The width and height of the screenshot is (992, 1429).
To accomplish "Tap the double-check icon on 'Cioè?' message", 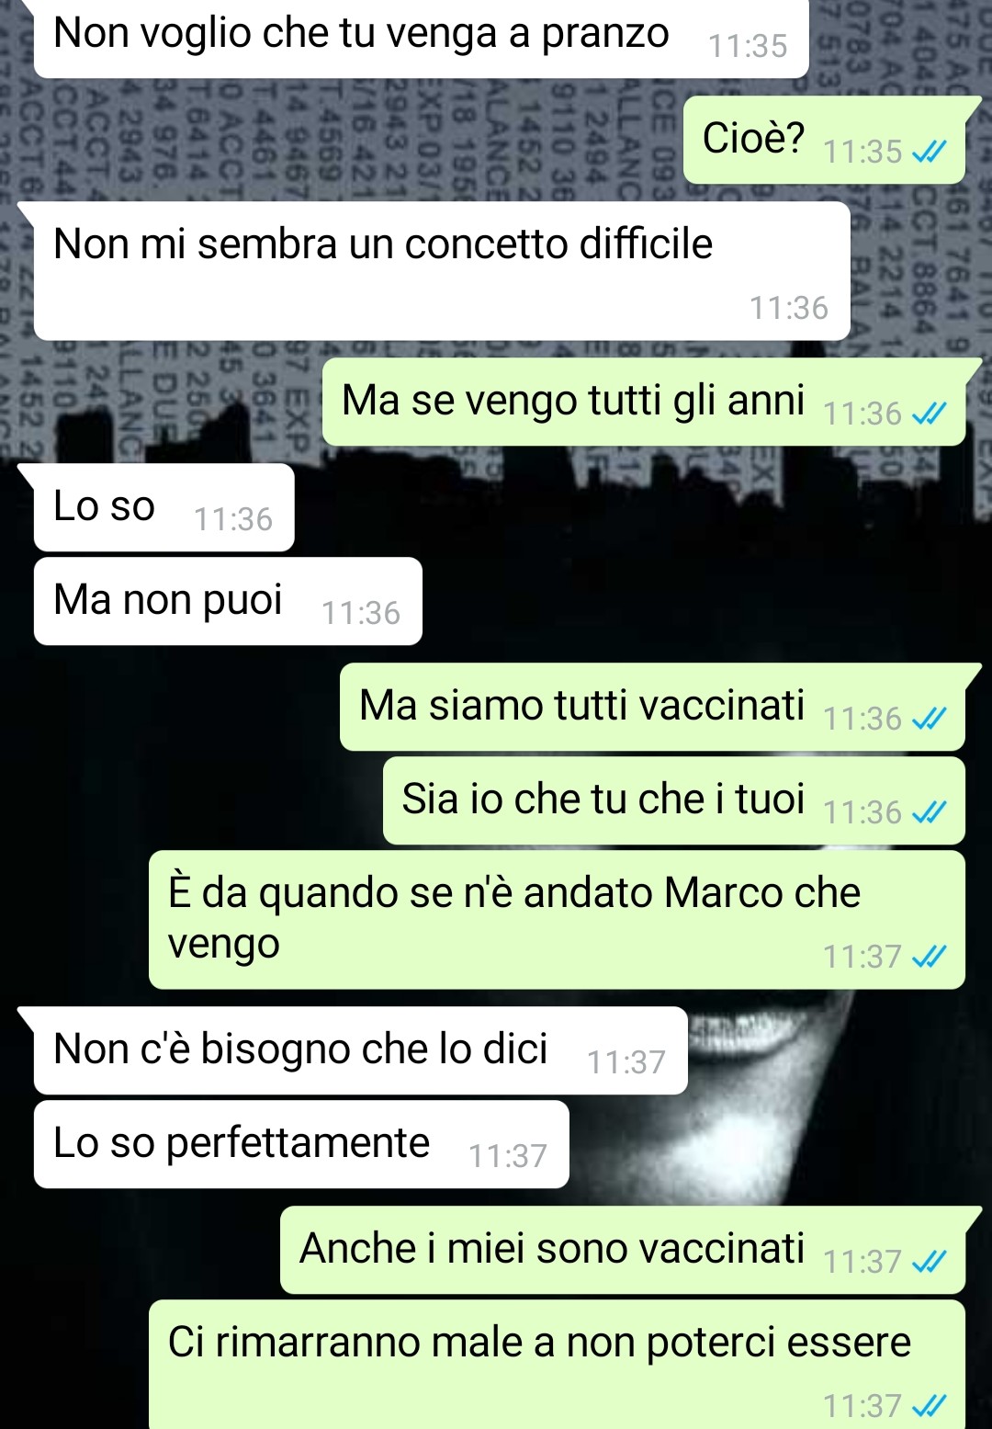I will [x=929, y=152].
